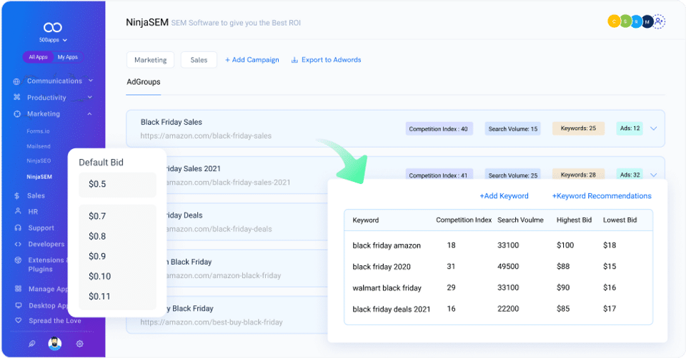The height and width of the screenshot is (358, 686).
Task: Select NinjaSEM in sidebar
Action: [39, 177]
